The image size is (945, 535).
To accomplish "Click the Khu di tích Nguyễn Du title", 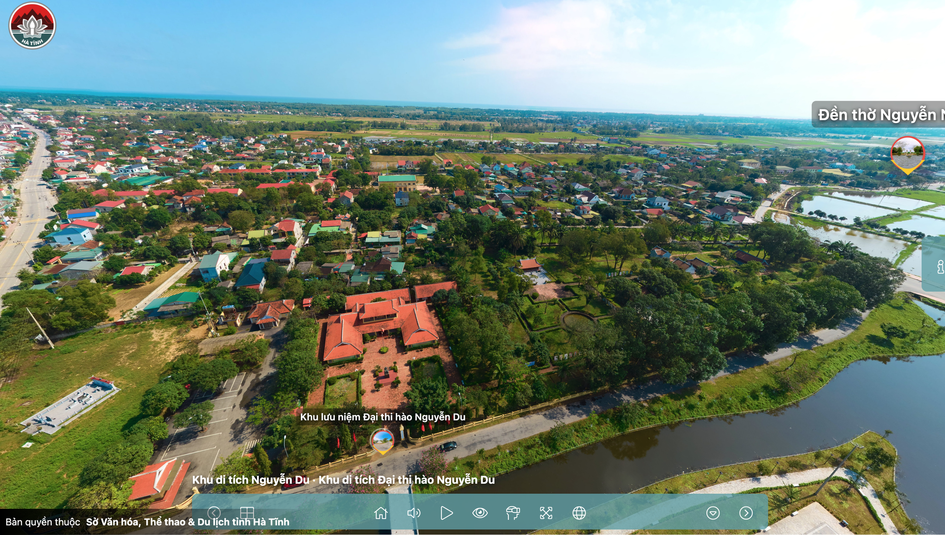I will [251, 480].
